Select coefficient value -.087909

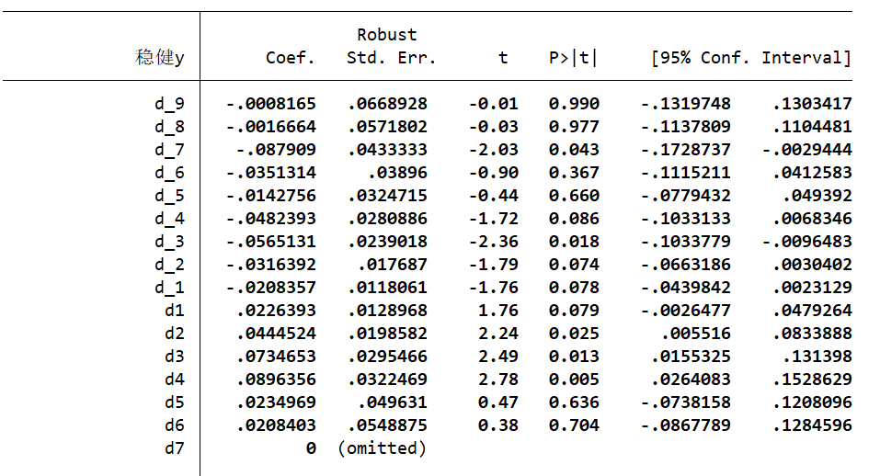pyautogui.click(x=275, y=150)
